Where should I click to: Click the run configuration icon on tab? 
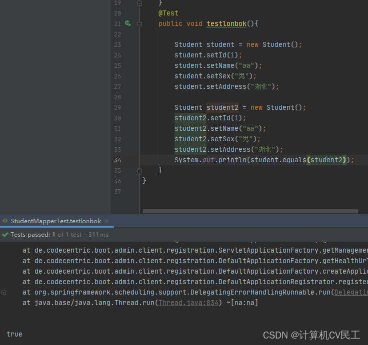click(5, 221)
